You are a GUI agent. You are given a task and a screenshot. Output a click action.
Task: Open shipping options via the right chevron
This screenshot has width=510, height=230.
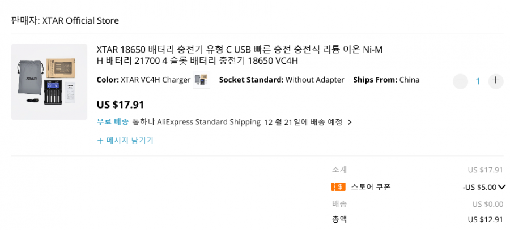(x=350, y=123)
